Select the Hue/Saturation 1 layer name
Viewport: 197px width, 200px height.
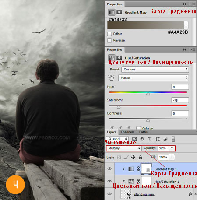point(167,182)
